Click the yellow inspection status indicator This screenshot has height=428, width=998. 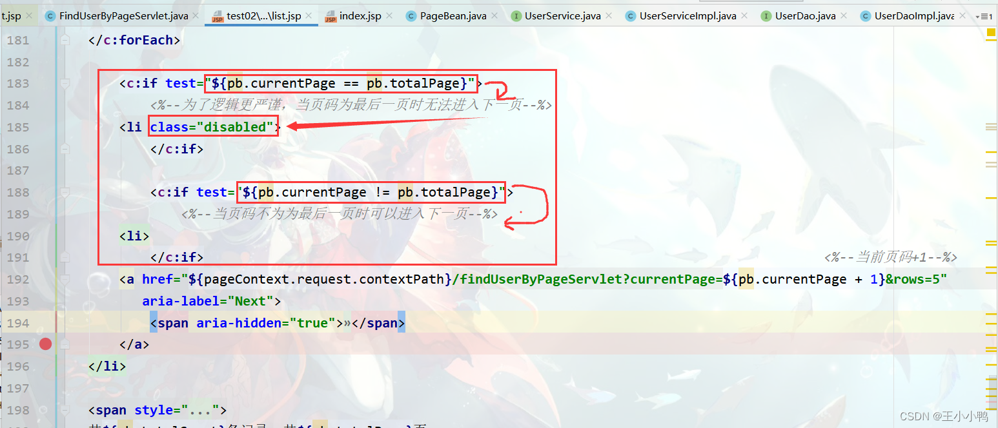pyautogui.click(x=991, y=32)
